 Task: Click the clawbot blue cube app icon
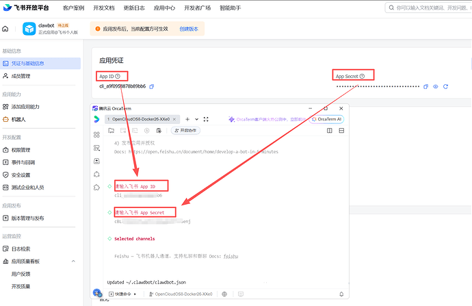[x=29, y=29]
